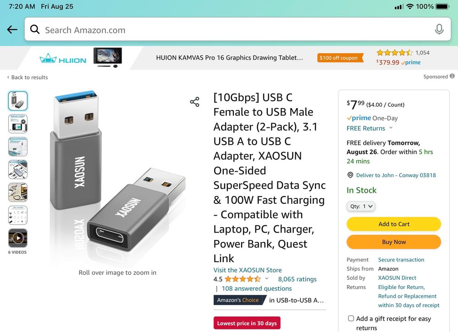The width and height of the screenshot is (458, 332).
Task: Tap the magnifying glass search icon
Action: click(35, 30)
